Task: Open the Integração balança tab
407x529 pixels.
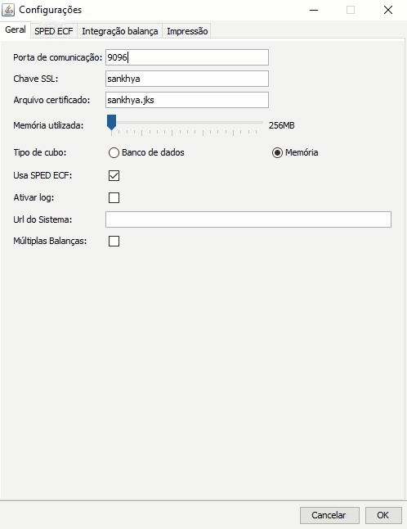Action: (120, 31)
